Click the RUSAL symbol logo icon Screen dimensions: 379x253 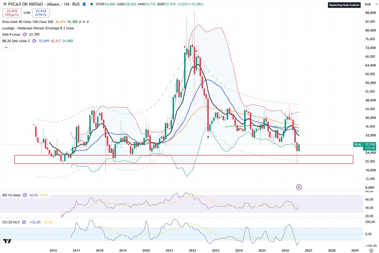[x=5, y=4]
